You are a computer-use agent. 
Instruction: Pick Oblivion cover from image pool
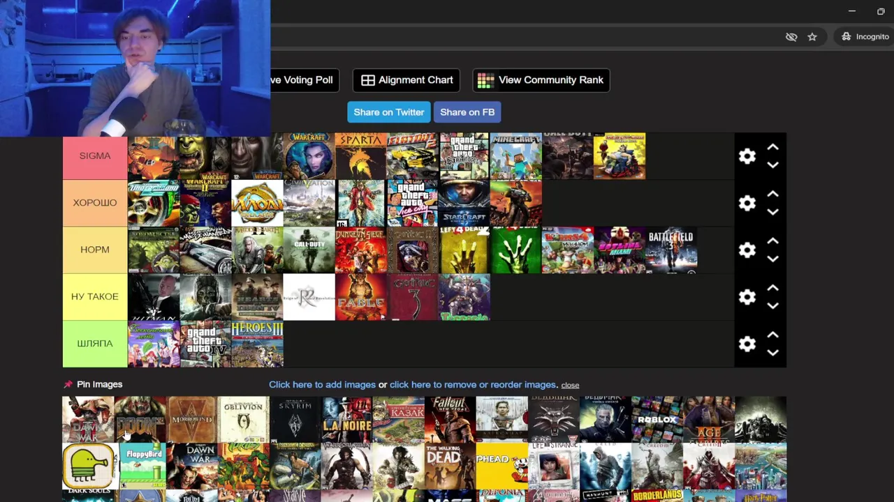click(243, 420)
